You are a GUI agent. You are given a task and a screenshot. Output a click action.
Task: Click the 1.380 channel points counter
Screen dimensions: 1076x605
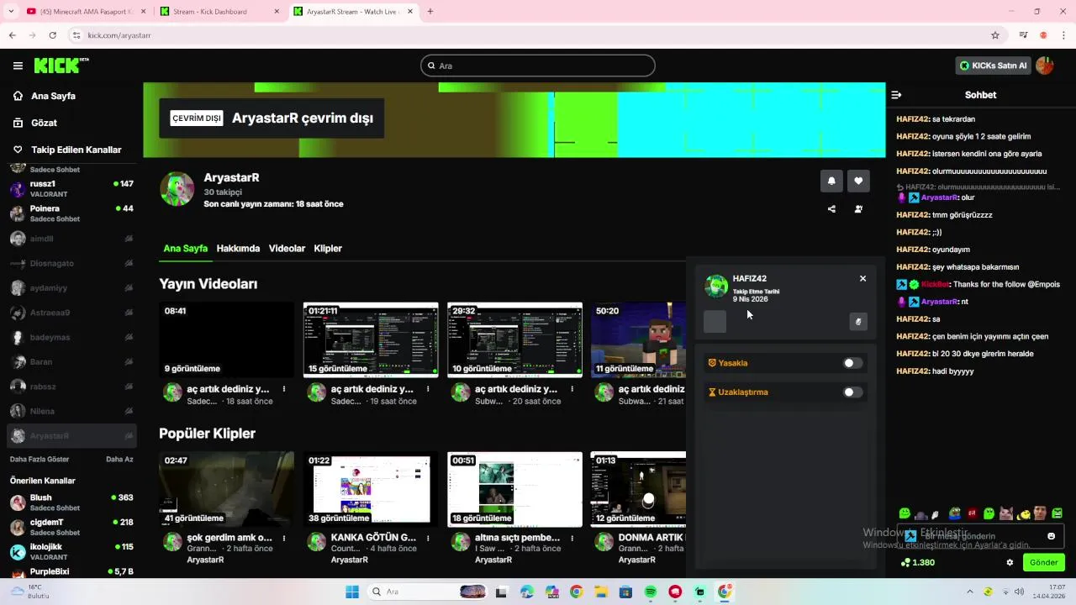tap(917, 562)
